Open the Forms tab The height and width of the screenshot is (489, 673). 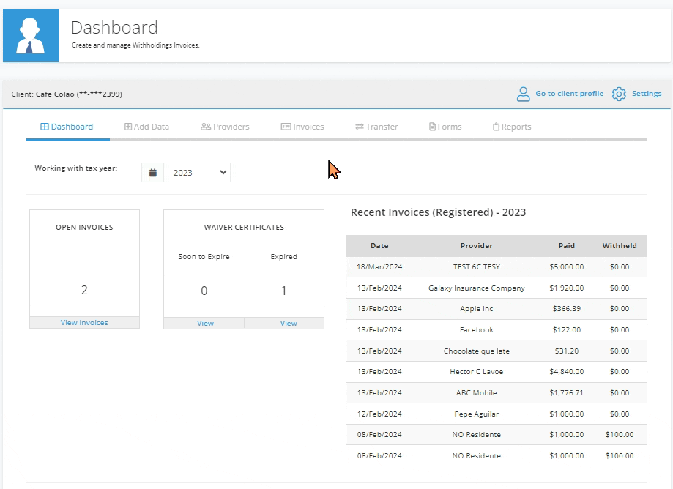pos(445,127)
